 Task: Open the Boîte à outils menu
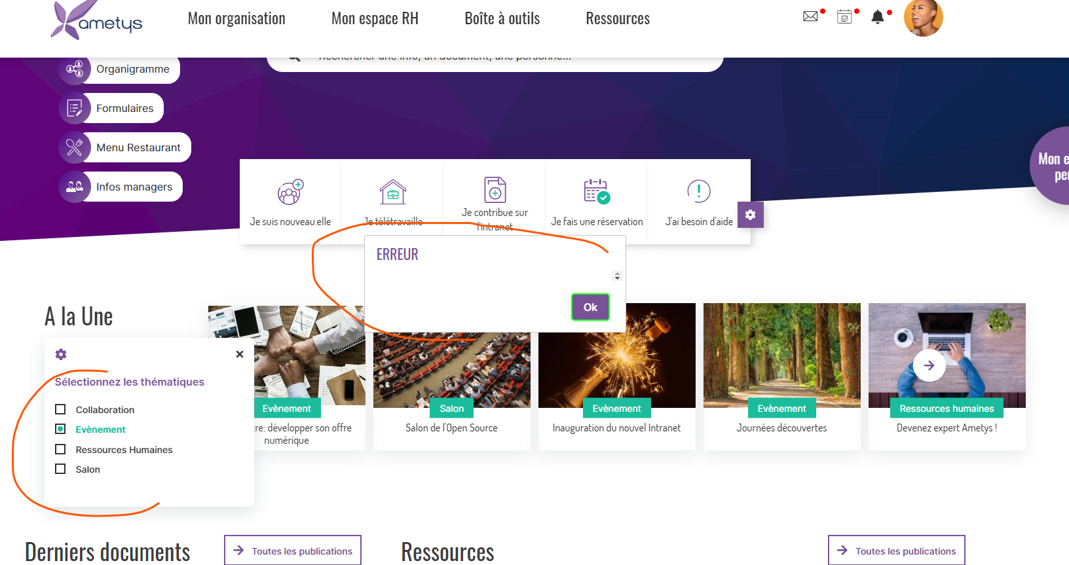coord(502,18)
